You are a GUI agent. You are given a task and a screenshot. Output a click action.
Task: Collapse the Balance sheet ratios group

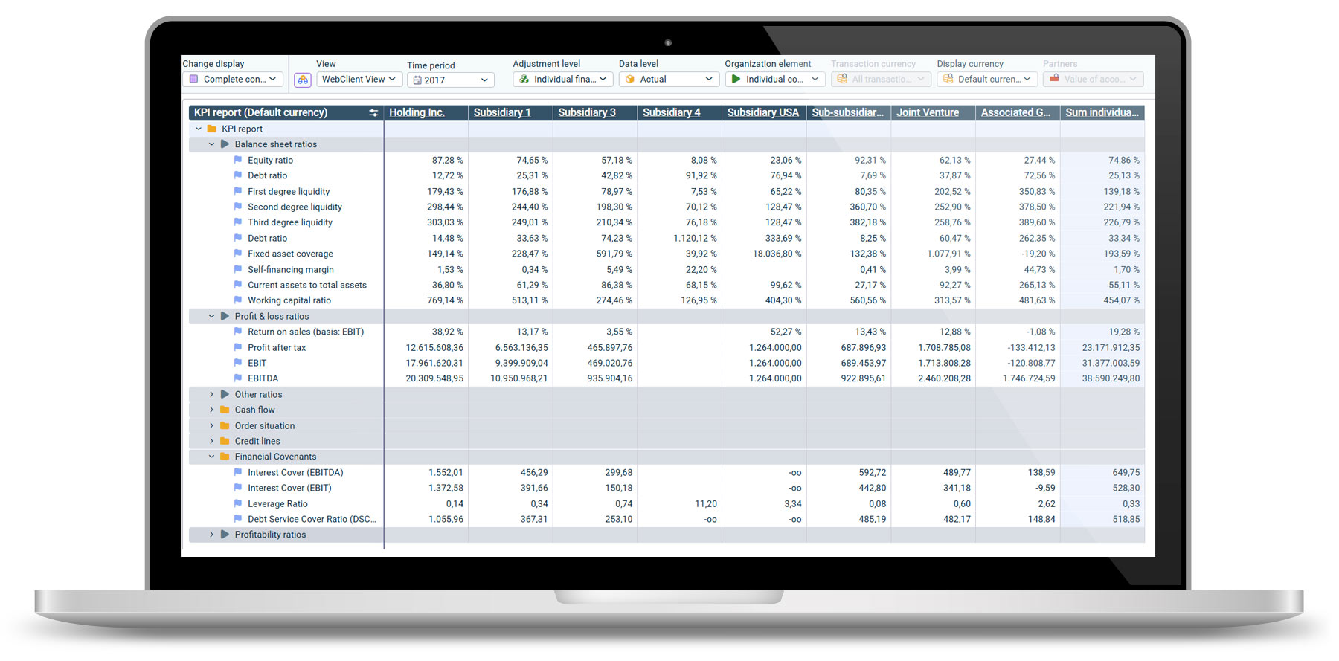pyautogui.click(x=211, y=144)
